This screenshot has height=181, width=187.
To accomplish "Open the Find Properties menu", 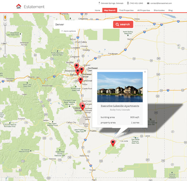I will [x=126, y=10].
